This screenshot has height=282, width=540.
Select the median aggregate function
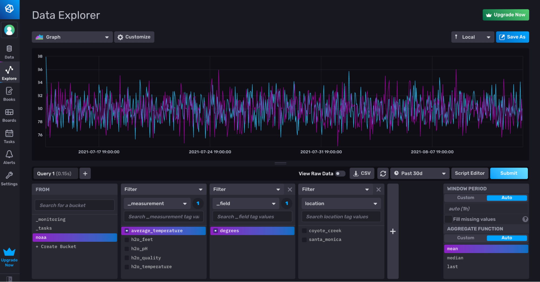pyautogui.click(x=486, y=258)
